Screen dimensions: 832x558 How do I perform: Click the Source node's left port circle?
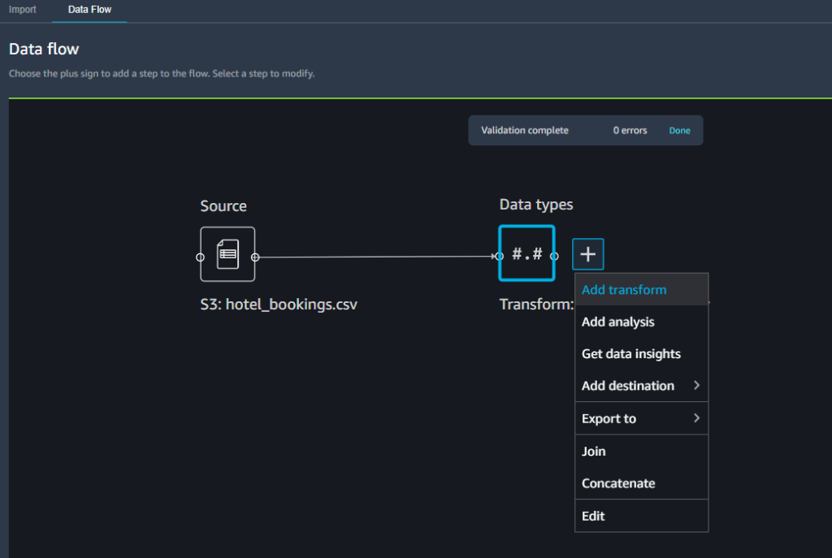click(x=201, y=257)
